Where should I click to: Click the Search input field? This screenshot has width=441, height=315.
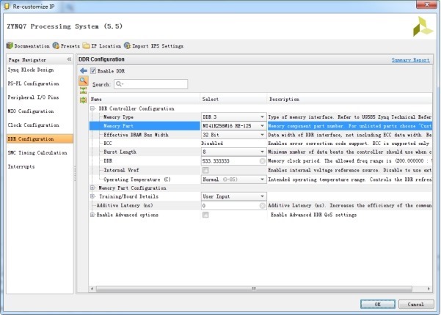point(150,84)
